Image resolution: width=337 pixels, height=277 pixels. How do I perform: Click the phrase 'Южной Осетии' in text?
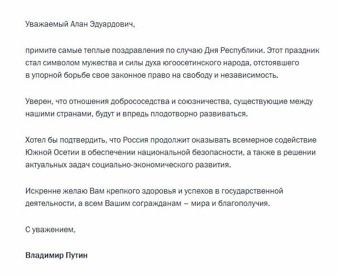[52, 153]
